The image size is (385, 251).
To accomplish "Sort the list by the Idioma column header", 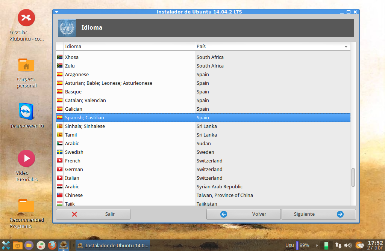I will [129, 46].
